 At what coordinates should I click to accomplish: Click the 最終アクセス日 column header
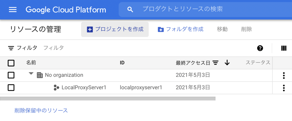point(193,63)
